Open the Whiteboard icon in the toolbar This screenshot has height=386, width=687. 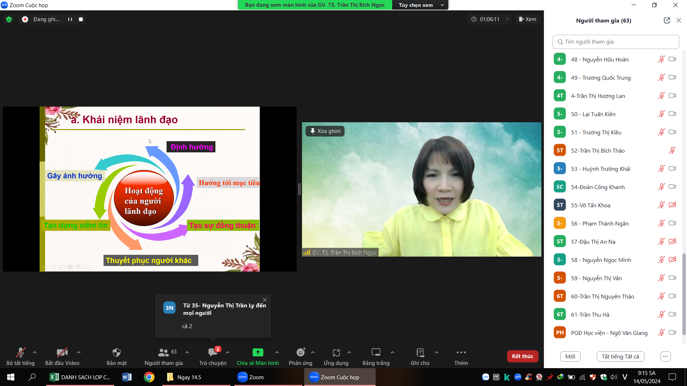[x=376, y=352]
